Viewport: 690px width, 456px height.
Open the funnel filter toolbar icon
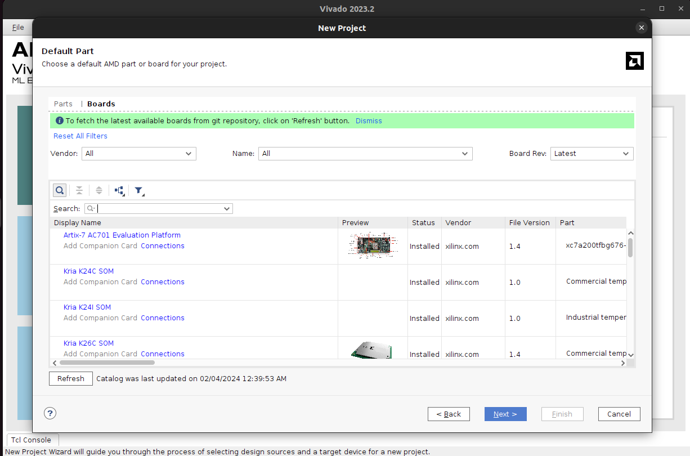(x=139, y=191)
